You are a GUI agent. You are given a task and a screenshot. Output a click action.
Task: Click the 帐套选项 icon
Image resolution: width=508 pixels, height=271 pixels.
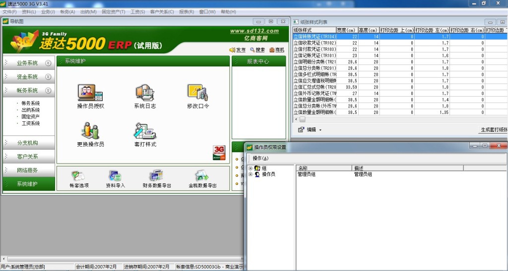pyautogui.click(x=78, y=175)
